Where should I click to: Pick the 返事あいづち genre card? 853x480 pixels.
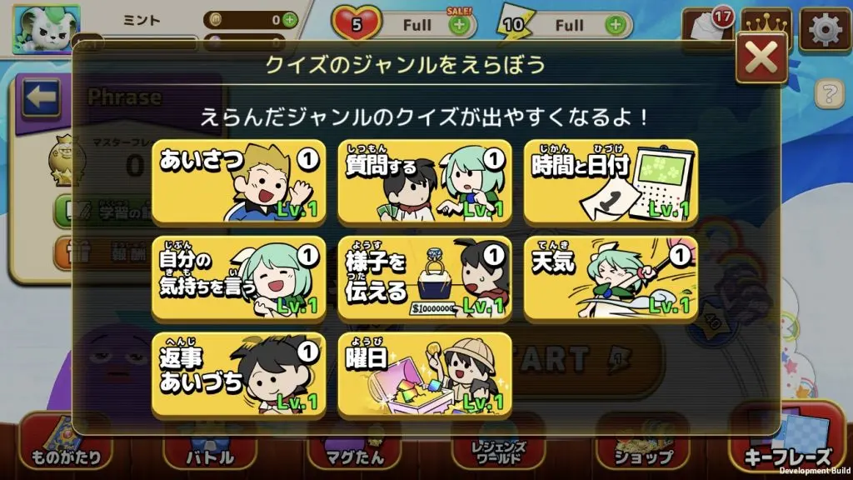(239, 374)
